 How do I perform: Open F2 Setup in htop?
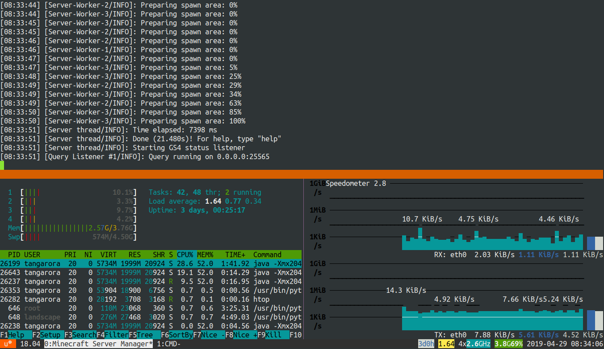click(x=48, y=335)
